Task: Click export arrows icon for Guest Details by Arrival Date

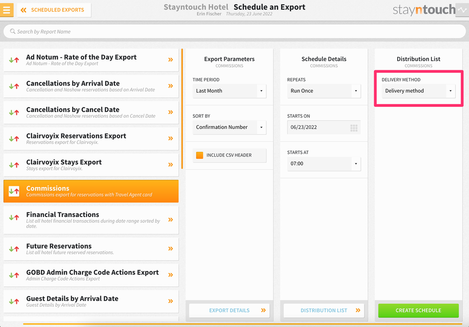Action: point(14,302)
